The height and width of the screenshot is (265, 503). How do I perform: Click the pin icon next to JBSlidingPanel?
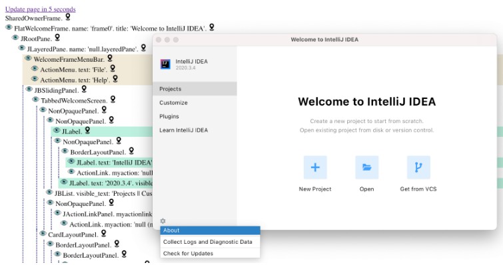click(x=84, y=89)
